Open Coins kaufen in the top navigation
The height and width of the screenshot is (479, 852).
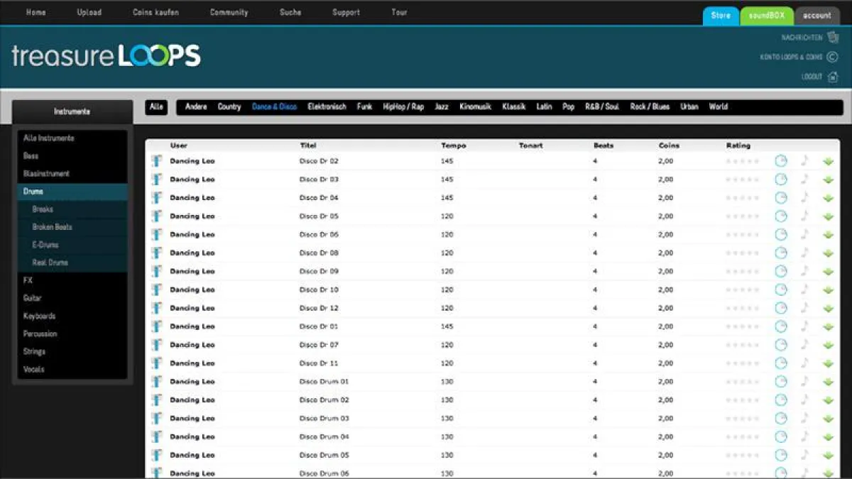pyautogui.click(x=155, y=12)
